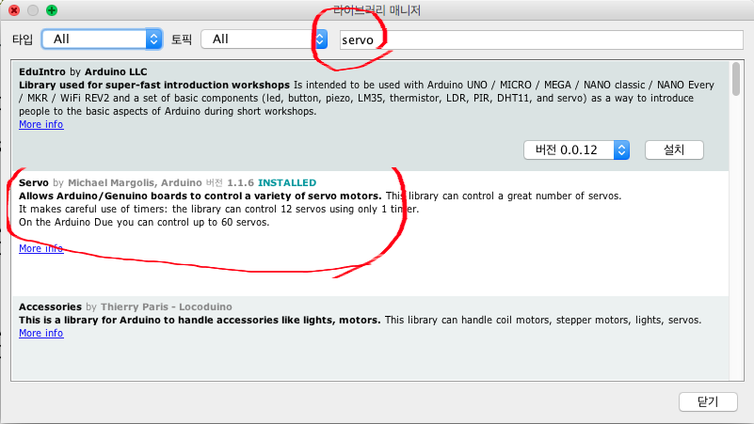Viewport: 754px width, 424px height.
Task: Select the EduIntro by Arduino LLC title
Action: [x=83, y=71]
